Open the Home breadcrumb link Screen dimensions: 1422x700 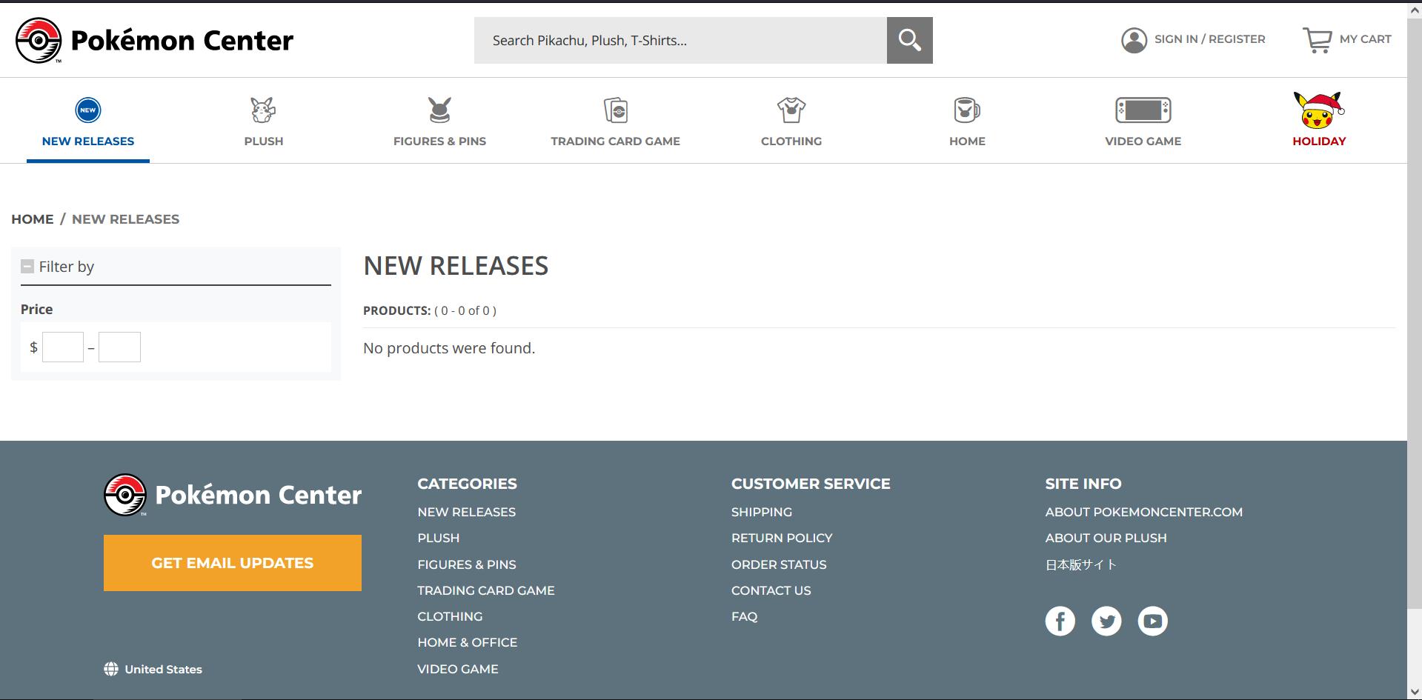[x=32, y=219]
